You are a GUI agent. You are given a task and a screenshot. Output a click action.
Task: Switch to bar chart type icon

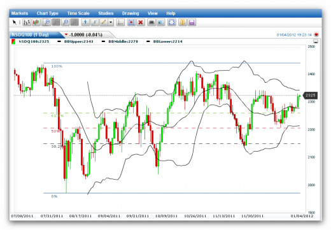click(27, 22)
